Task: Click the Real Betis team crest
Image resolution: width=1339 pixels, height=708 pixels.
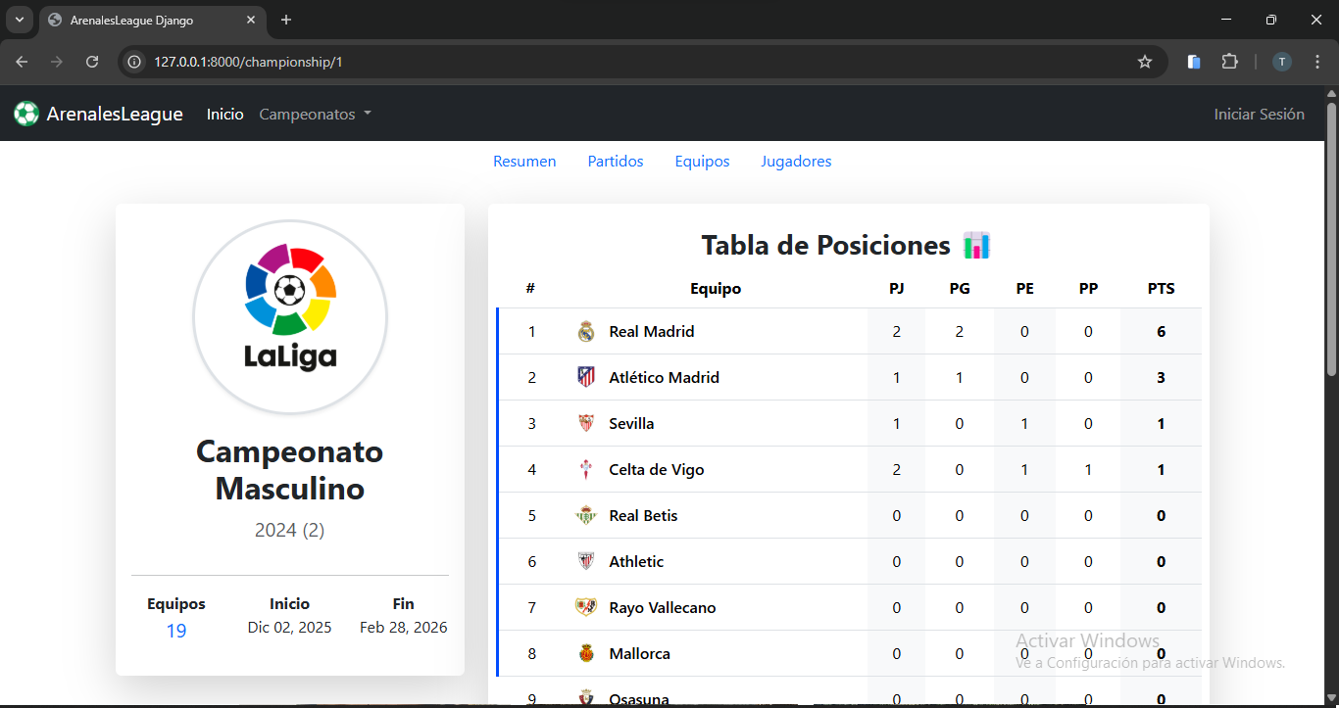Action: [586, 516]
